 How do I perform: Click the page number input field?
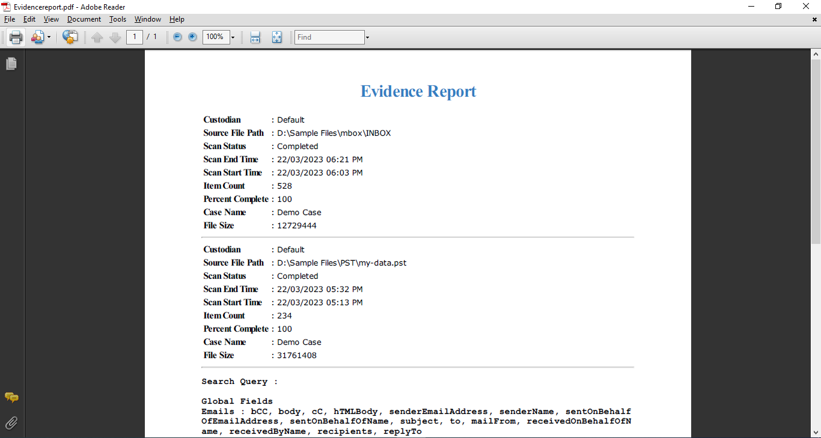point(135,37)
